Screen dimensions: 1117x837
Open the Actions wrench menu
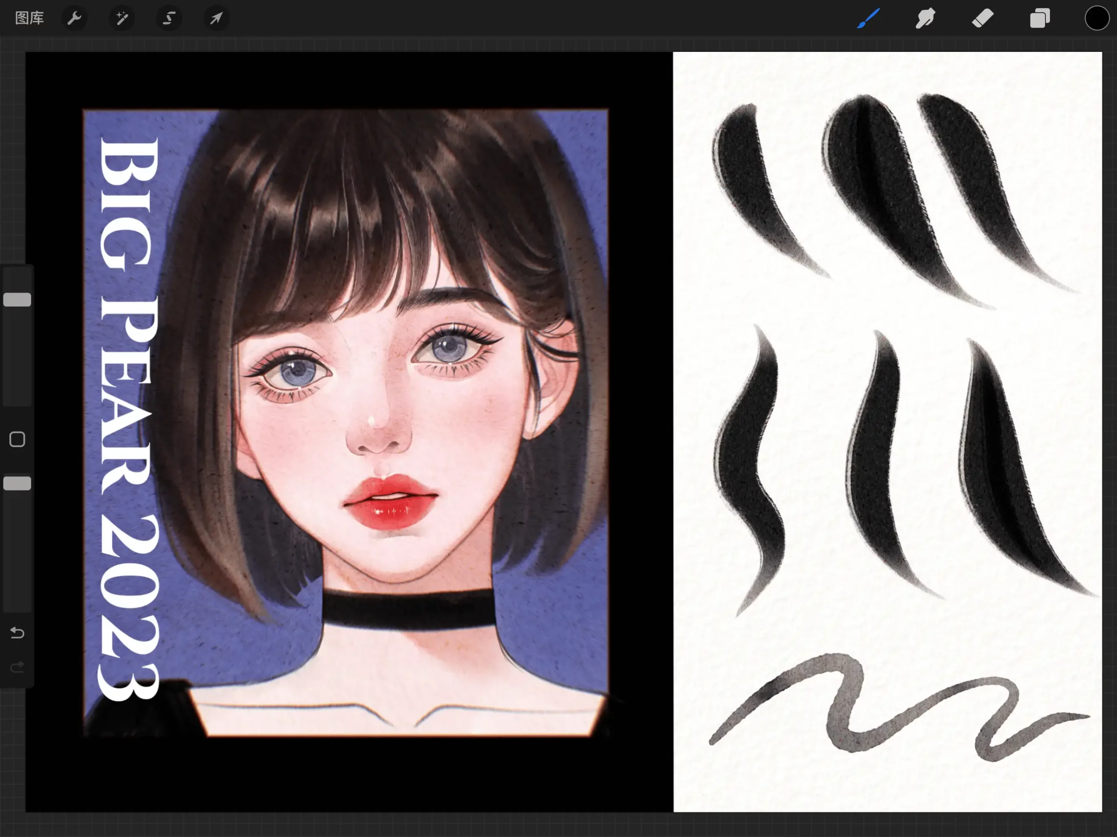pos(74,19)
